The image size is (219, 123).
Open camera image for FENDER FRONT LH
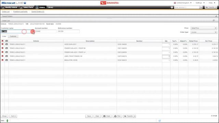pyautogui.click(x=7, y=52)
